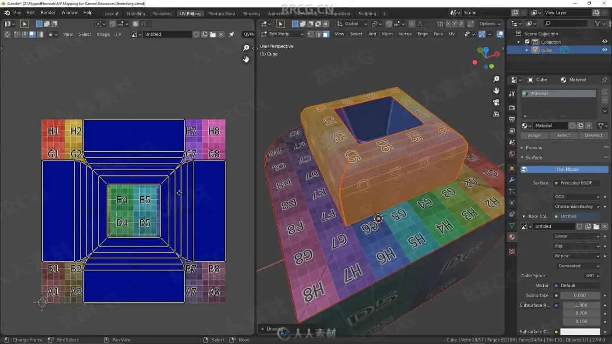
Task: Expand the Cube object in outliner
Action: 527,50
